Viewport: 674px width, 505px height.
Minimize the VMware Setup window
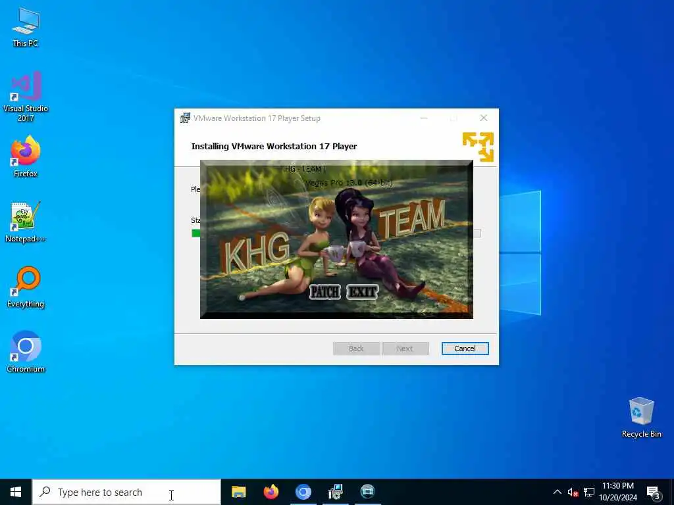(424, 118)
